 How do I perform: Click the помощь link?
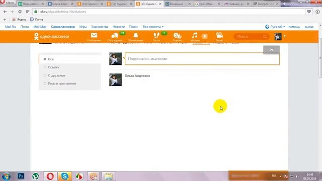[x=294, y=27]
